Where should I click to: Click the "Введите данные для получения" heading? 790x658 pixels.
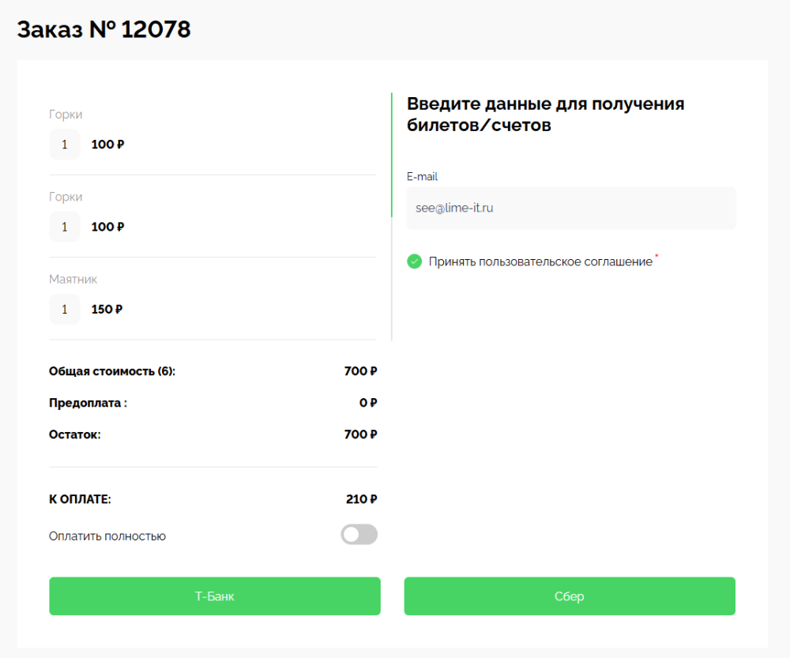coord(545,103)
